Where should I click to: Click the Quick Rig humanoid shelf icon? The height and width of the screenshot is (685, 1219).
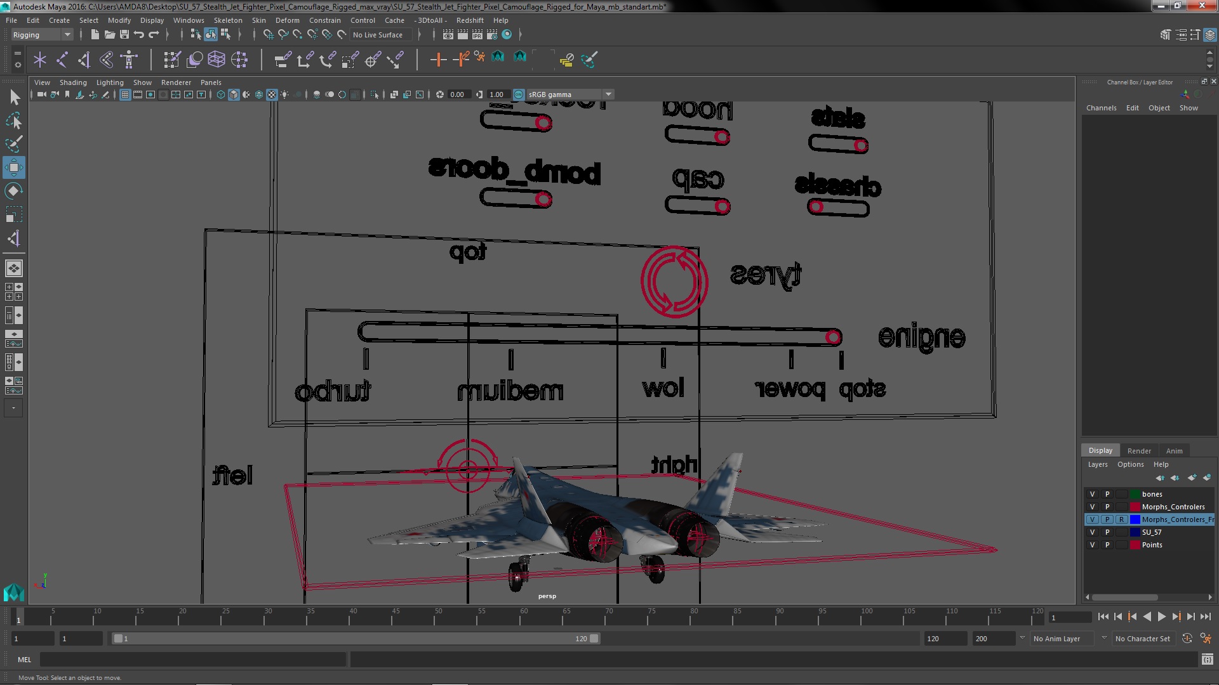129,60
